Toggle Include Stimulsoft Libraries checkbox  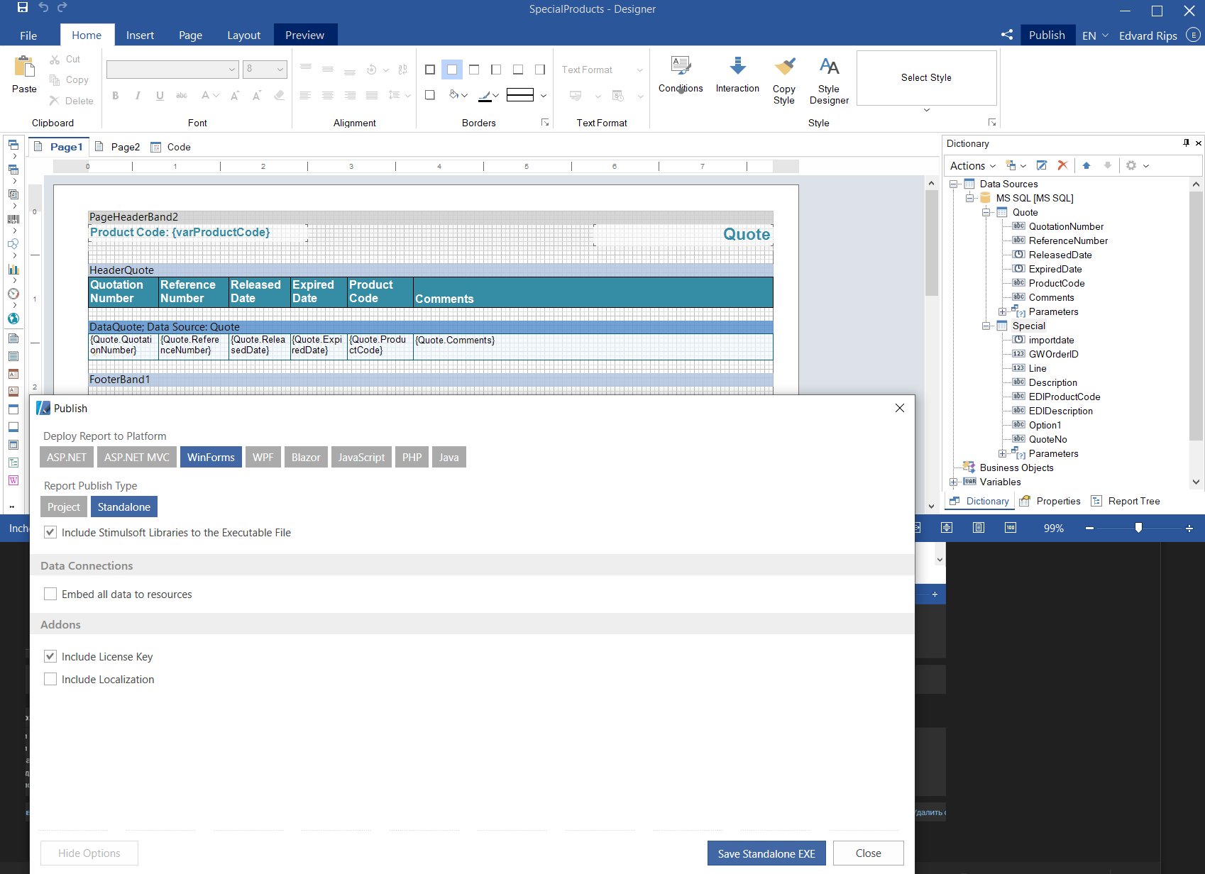[x=50, y=532]
